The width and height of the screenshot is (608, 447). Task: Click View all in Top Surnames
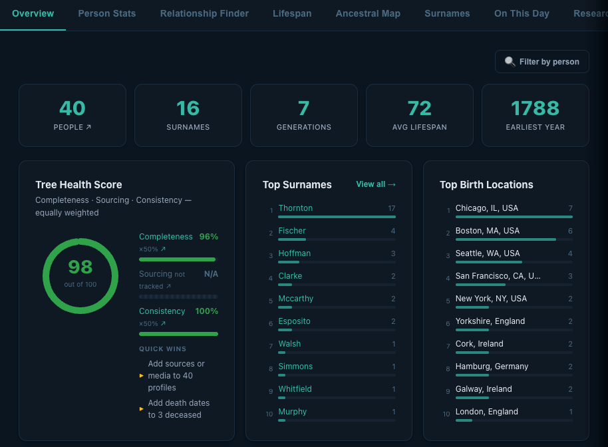(x=376, y=184)
